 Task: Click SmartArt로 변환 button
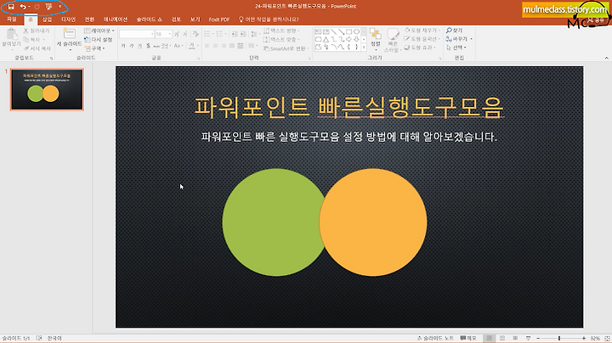click(287, 48)
